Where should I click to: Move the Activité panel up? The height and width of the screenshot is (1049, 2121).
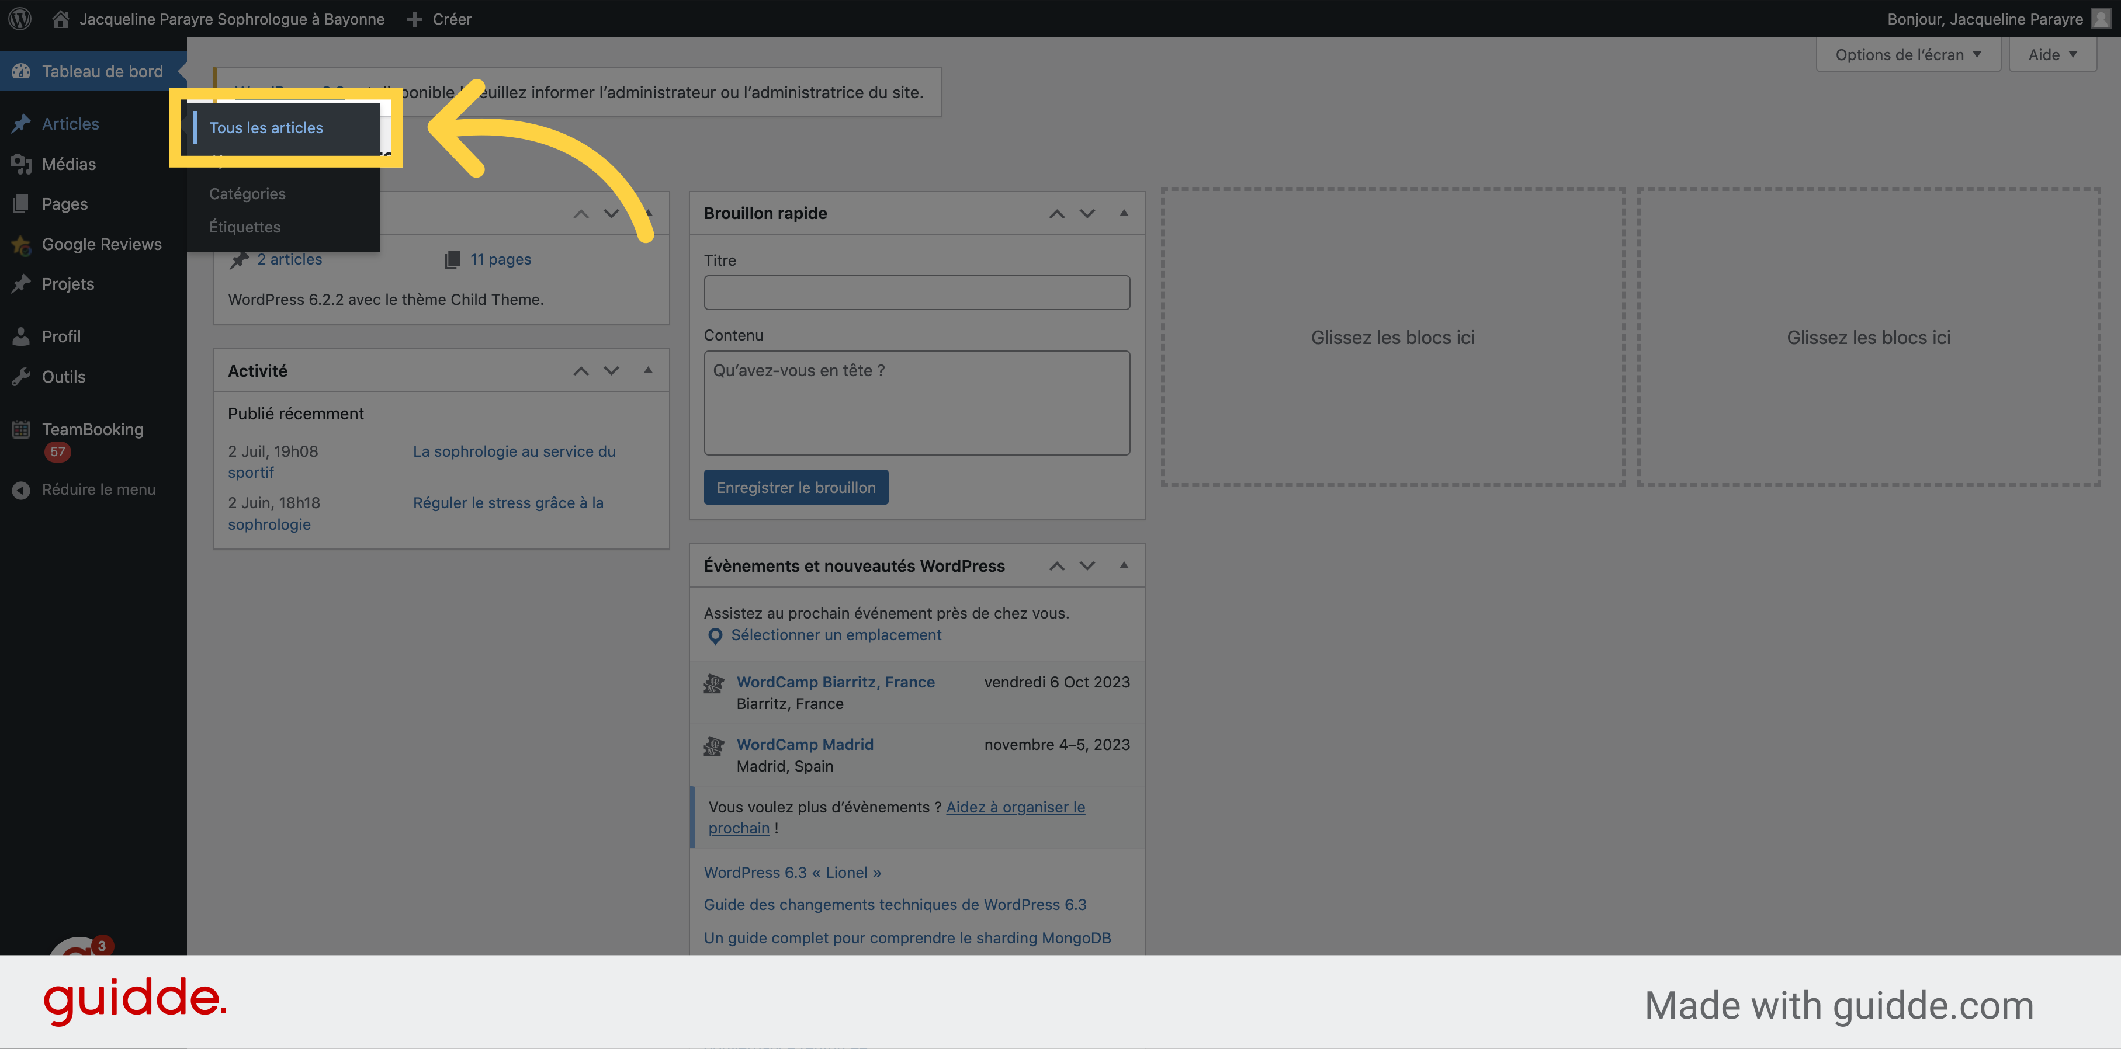point(580,370)
